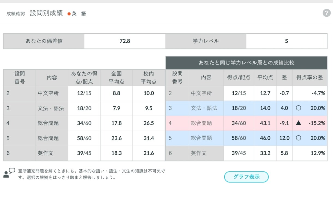
Task: Click difference value -0.7
Action: 284,93
